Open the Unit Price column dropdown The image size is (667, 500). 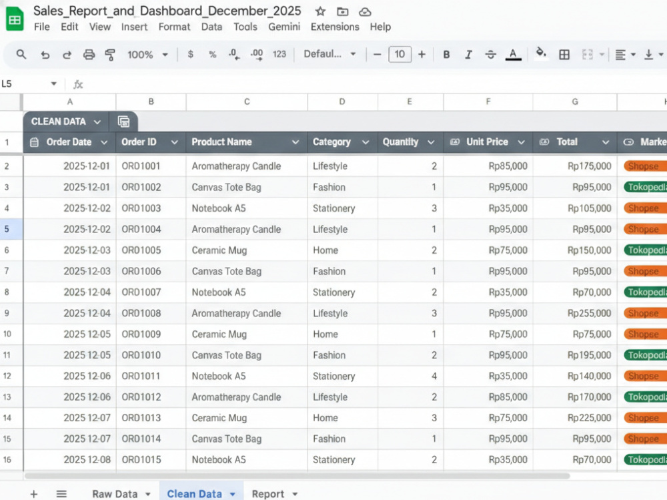click(x=521, y=142)
